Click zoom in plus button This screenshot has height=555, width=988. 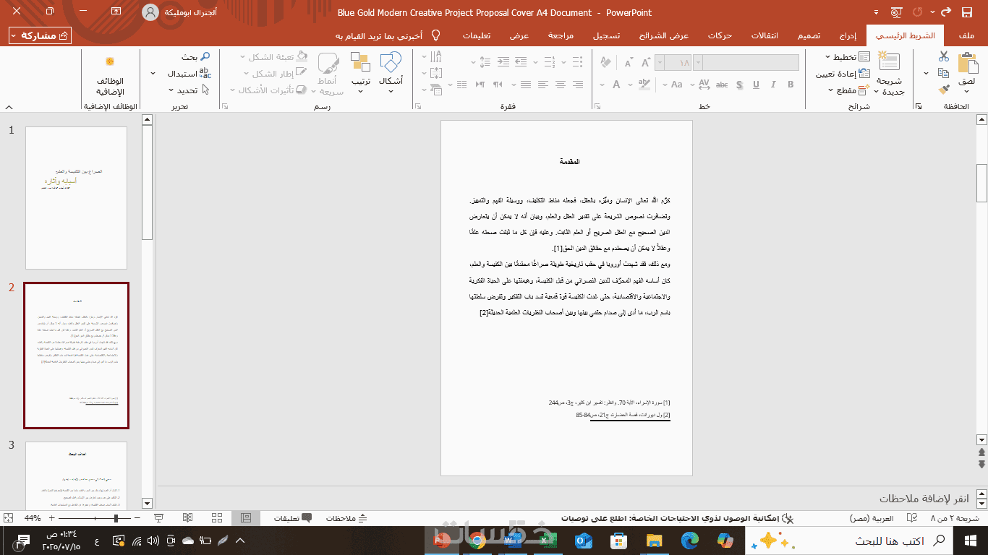click(x=51, y=518)
